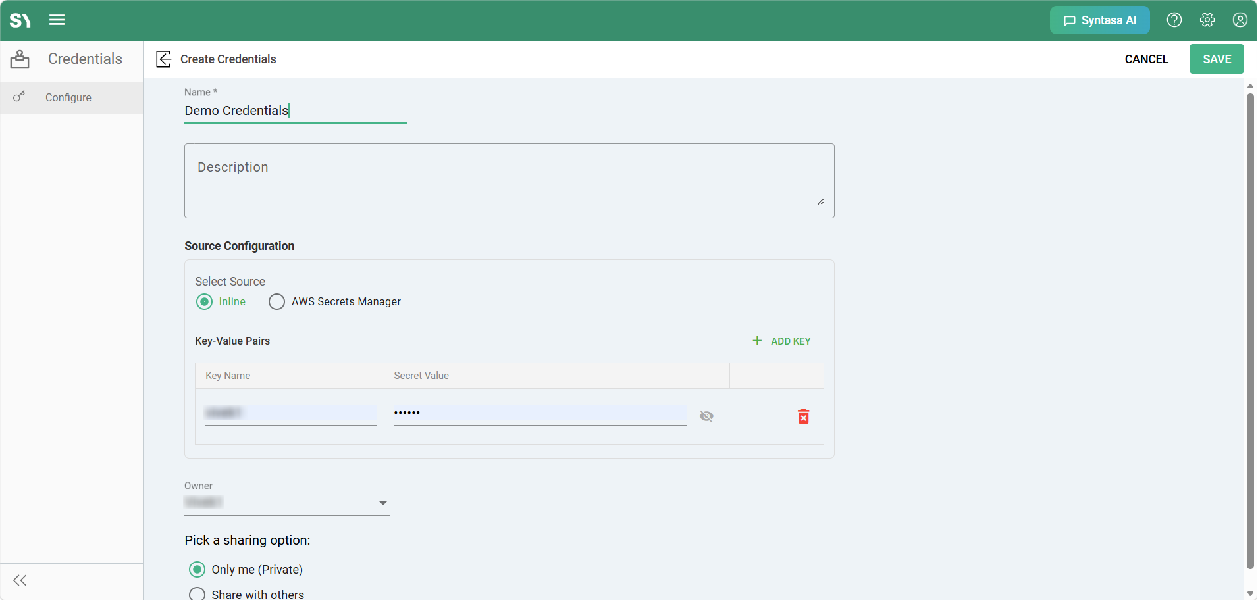Open the help question mark icon
This screenshot has height=600, width=1258.
1174,20
